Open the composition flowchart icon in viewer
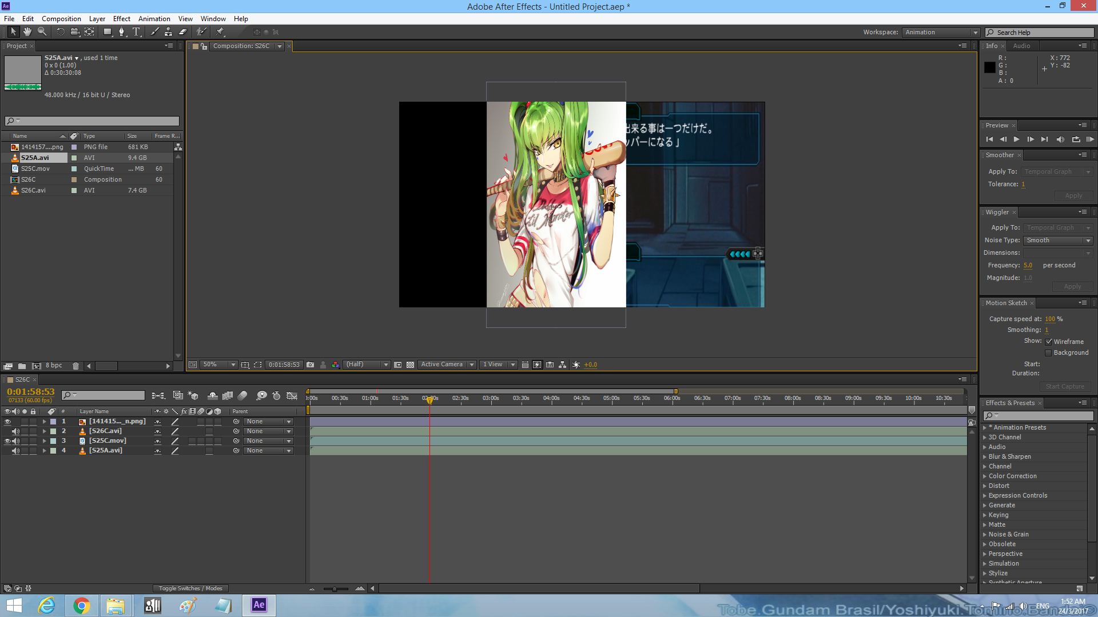The width and height of the screenshot is (1098, 617). [563, 364]
